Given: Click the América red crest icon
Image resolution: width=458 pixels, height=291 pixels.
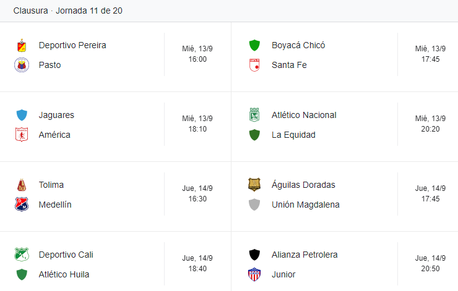Looking at the screenshot, I should coord(22,135).
